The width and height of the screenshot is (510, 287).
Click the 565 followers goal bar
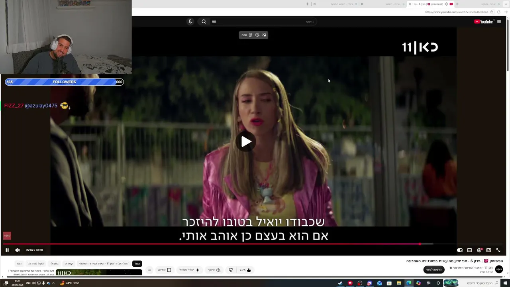point(64,82)
